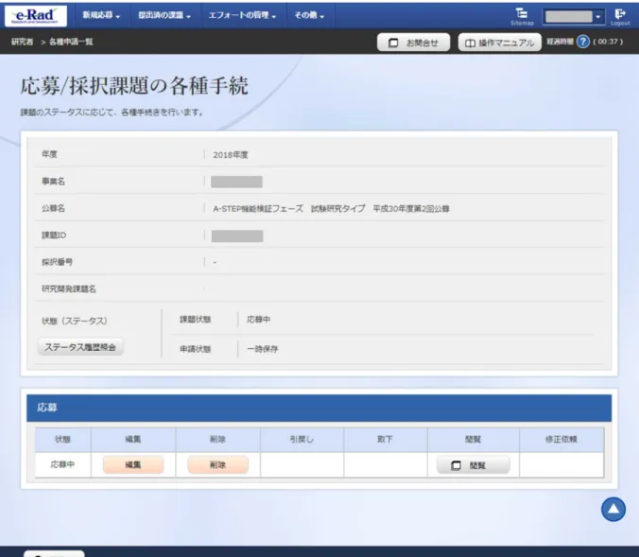Click the page heading 応募/採択課題の各種手続
639x557 pixels.
click(134, 86)
